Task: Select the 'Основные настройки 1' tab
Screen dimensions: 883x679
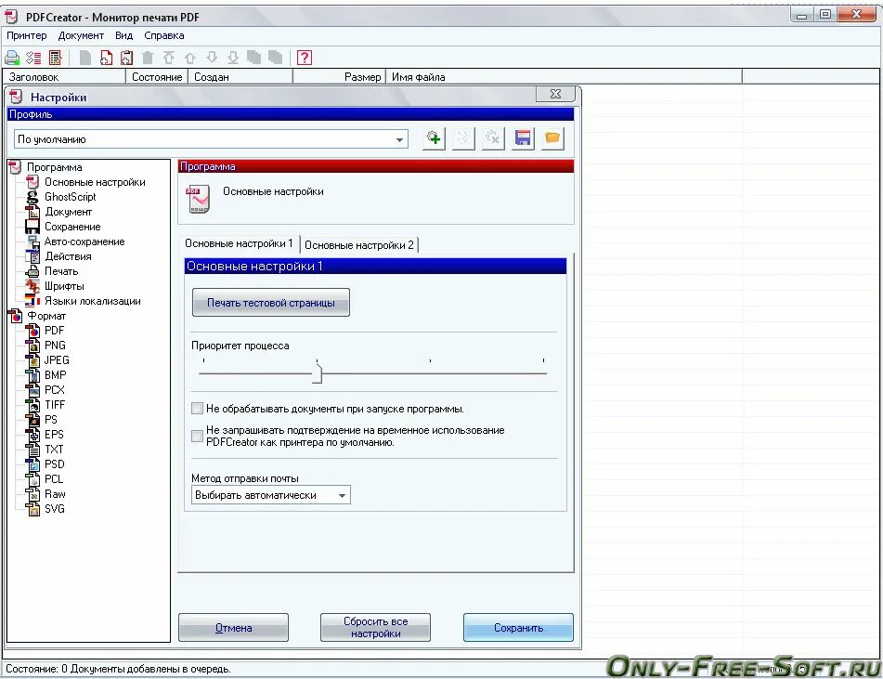Action: tap(239, 243)
